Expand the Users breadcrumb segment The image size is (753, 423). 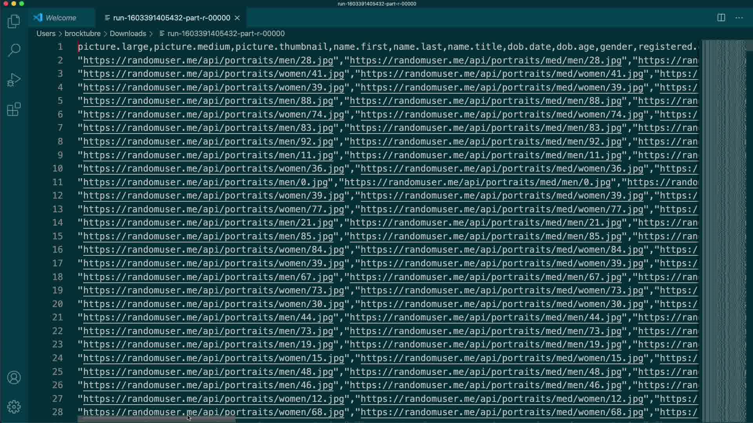click(46, 34)
